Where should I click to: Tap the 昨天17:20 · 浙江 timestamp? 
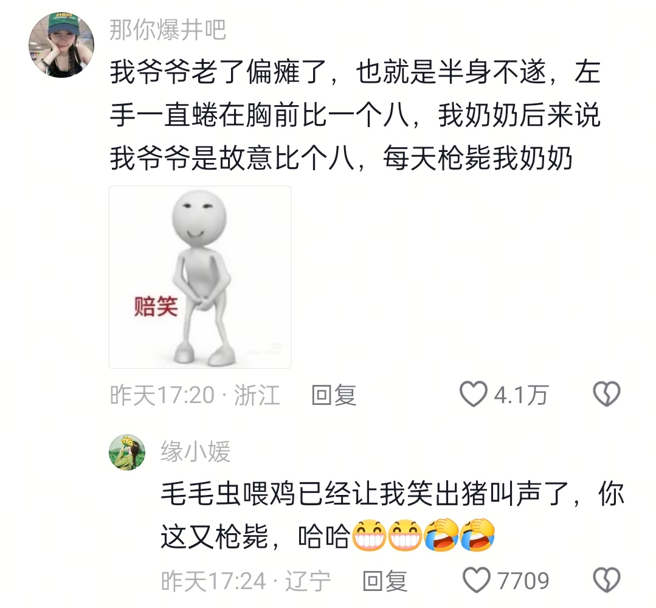point(195,395)
